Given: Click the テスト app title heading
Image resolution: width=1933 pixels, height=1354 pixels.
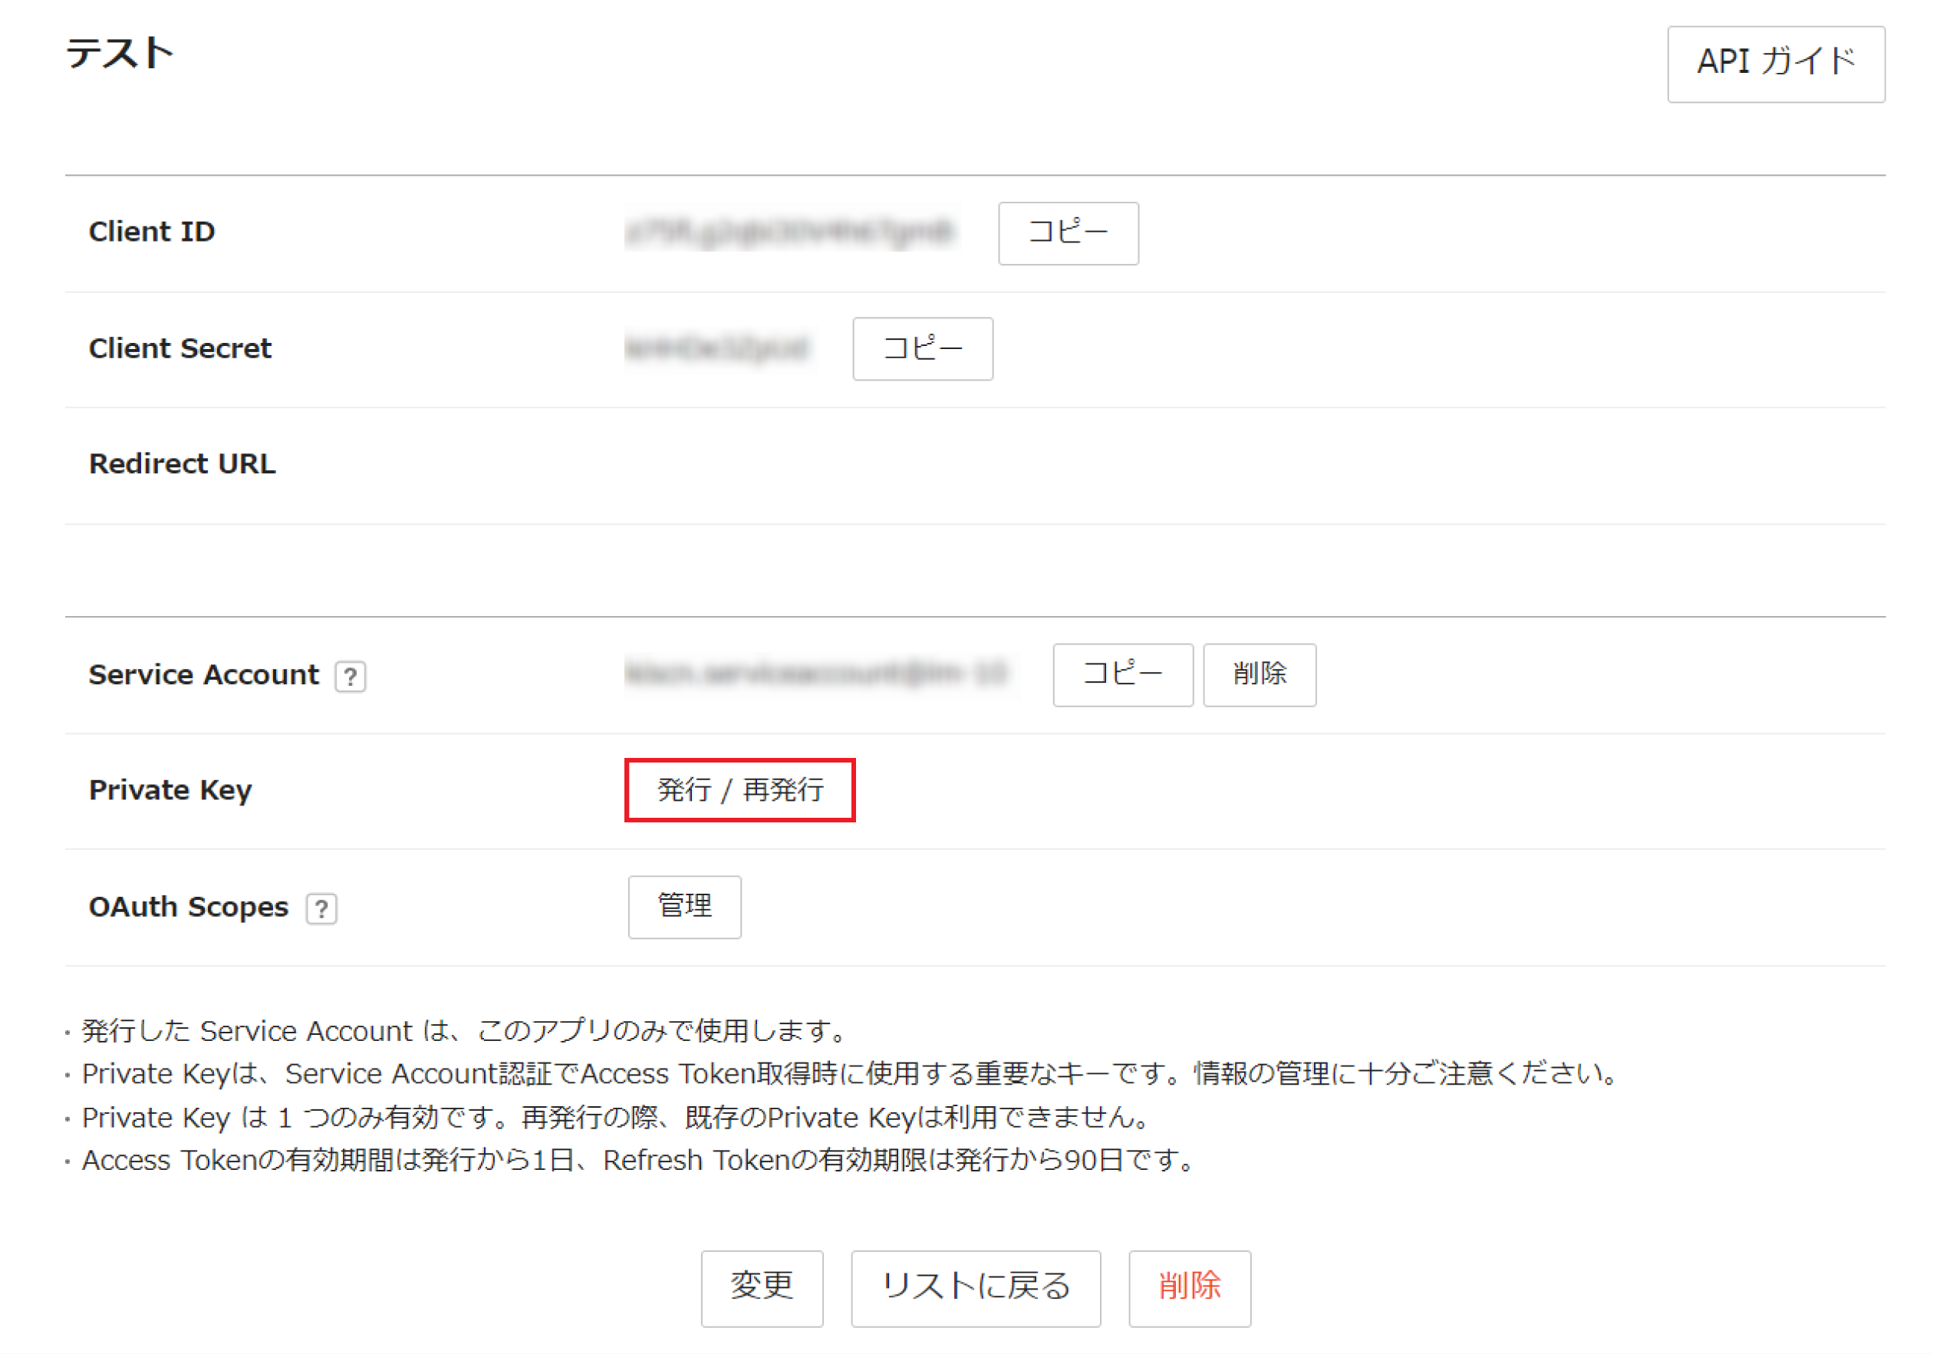Looking at the screenshot, I should pos(120,53).
